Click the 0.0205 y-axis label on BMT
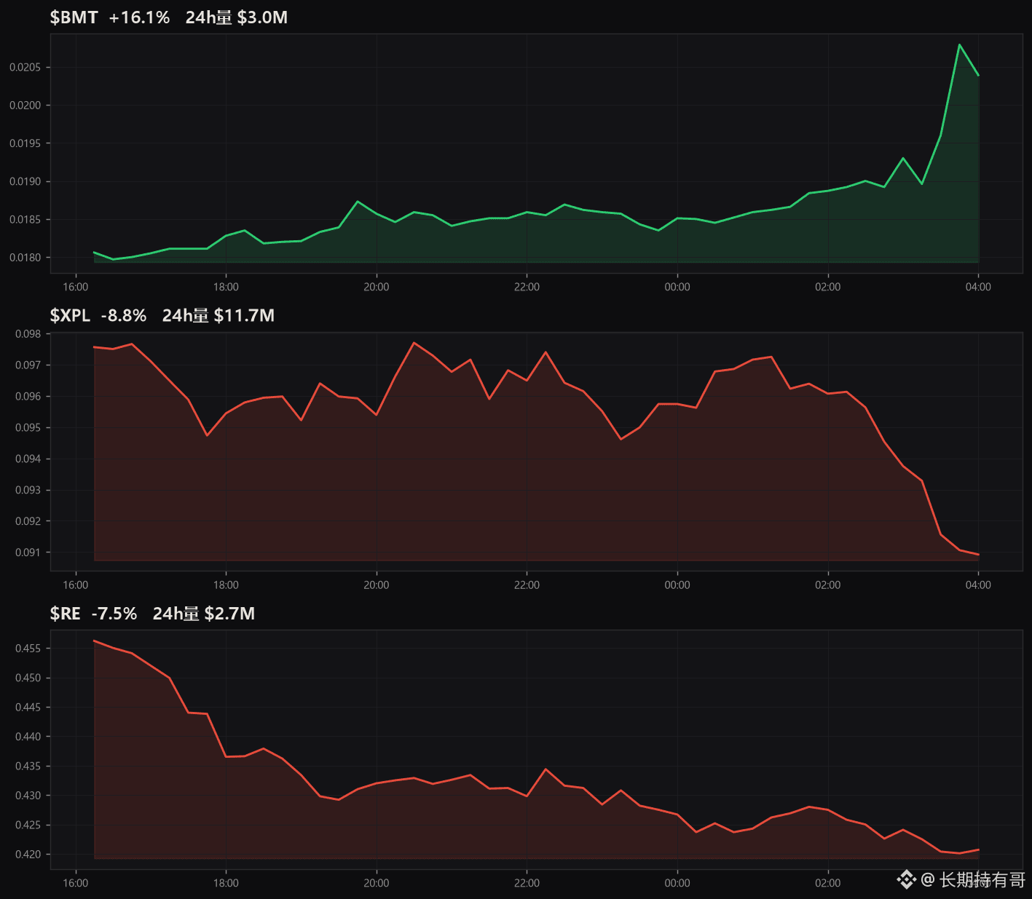Viewport: 1032px width, 899px height. pos(25,67)
